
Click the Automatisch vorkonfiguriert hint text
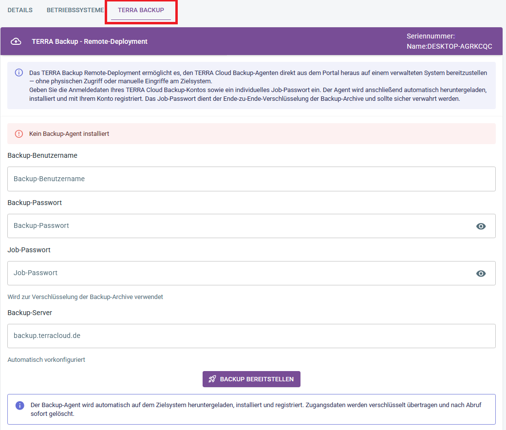point(46,360)
